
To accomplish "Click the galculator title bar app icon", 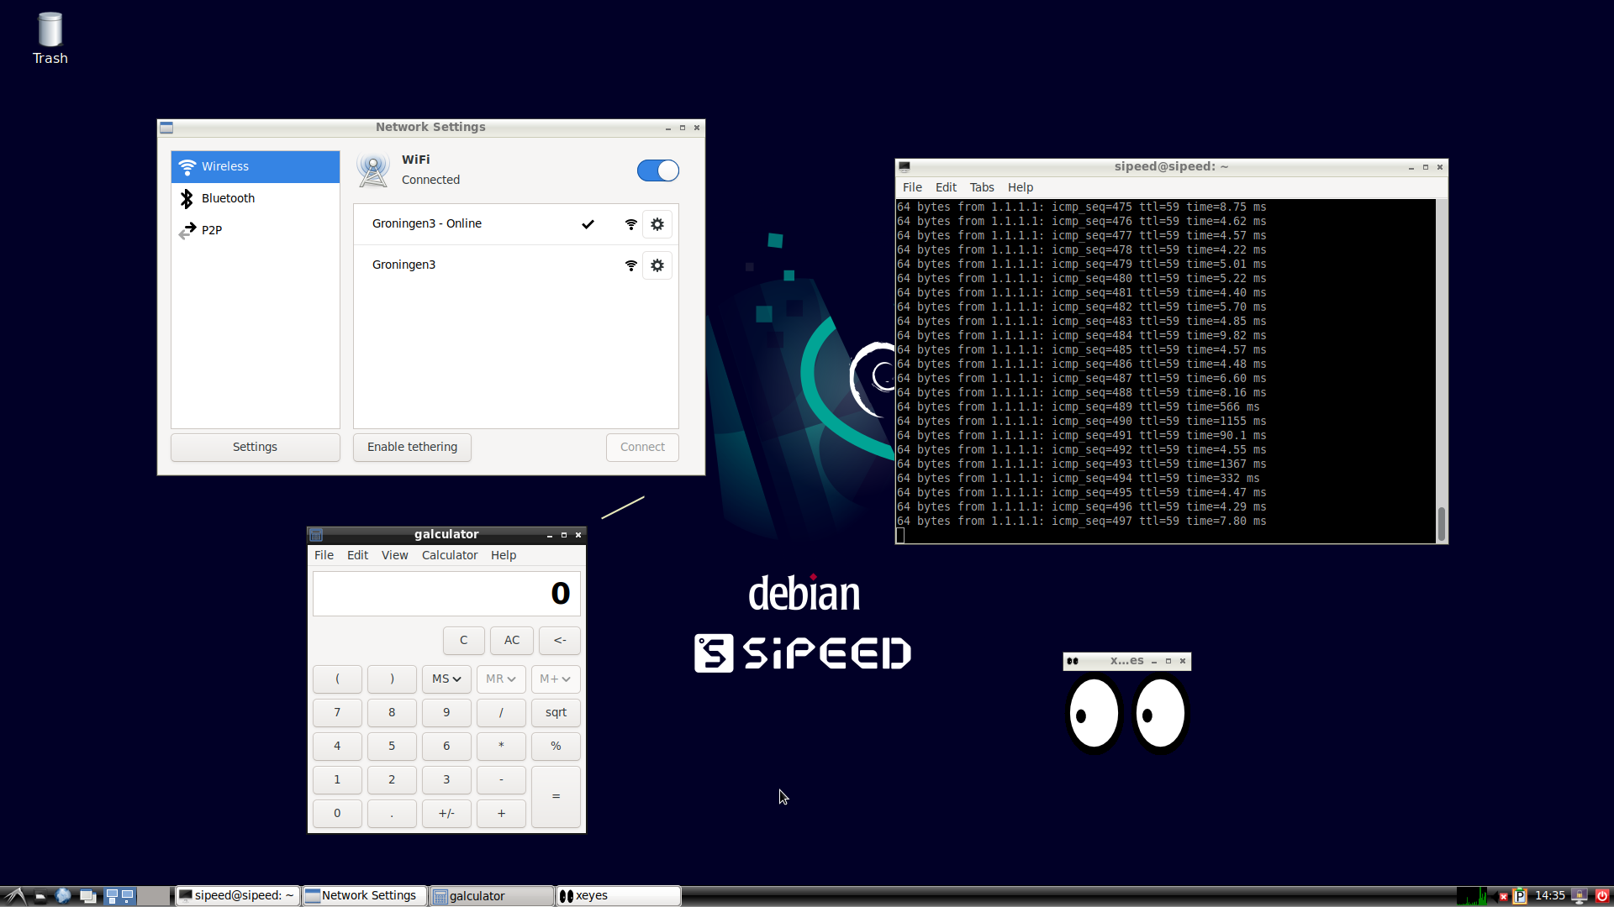I will pos(316,534).
